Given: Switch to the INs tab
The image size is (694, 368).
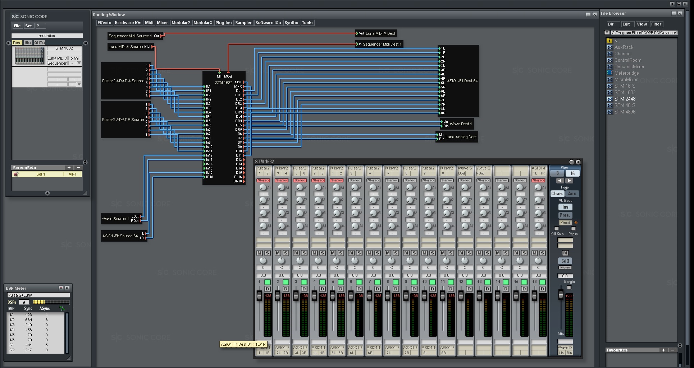Looking at the screenshot, I should coord(28,43).
